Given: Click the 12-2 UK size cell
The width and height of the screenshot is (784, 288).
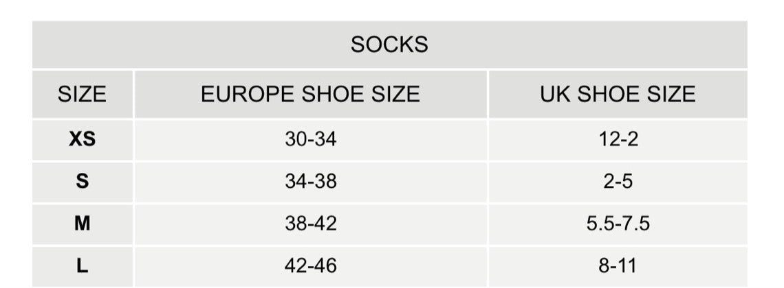Looking at the screenshot, I should pyautogui.click(x=618, y=139).
